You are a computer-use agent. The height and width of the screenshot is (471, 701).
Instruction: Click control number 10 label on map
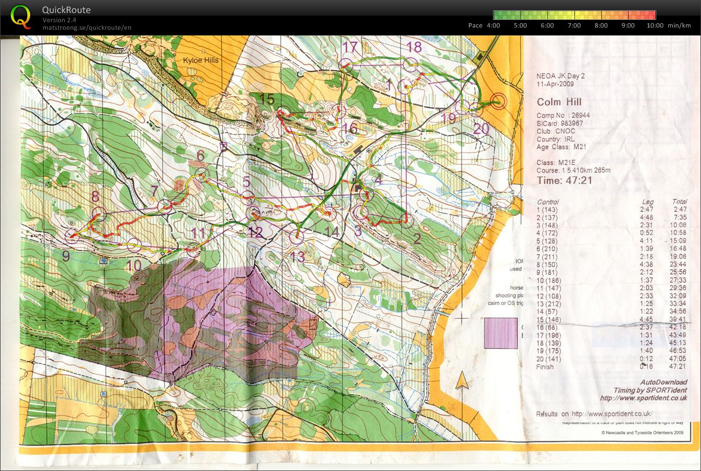coord(134,265)
